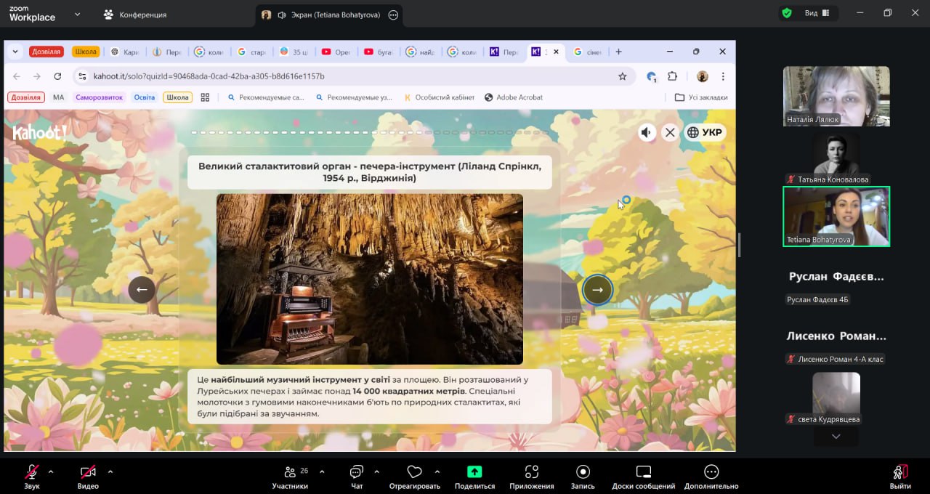
Task: Open the УКР language selector
Action: point(705,132)
